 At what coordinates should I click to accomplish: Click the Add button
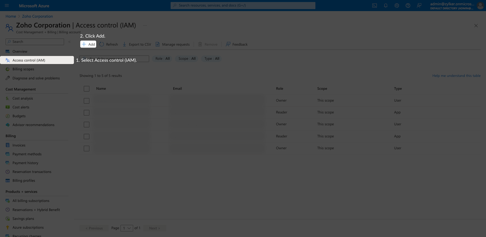point(88,44)
